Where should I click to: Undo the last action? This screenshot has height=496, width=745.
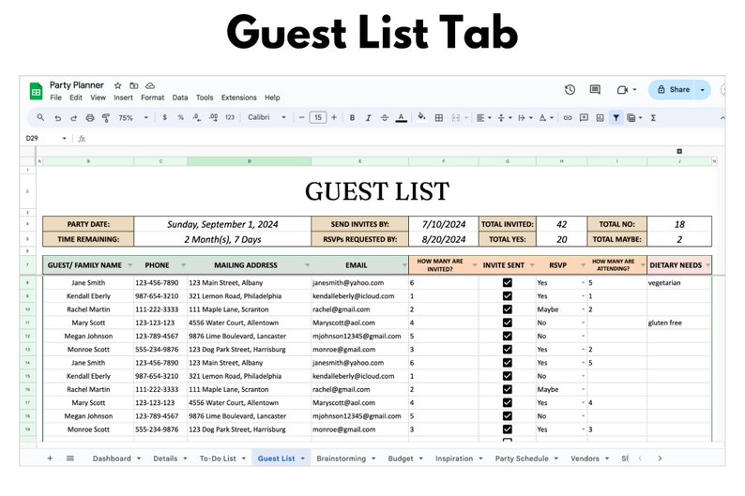57,118
